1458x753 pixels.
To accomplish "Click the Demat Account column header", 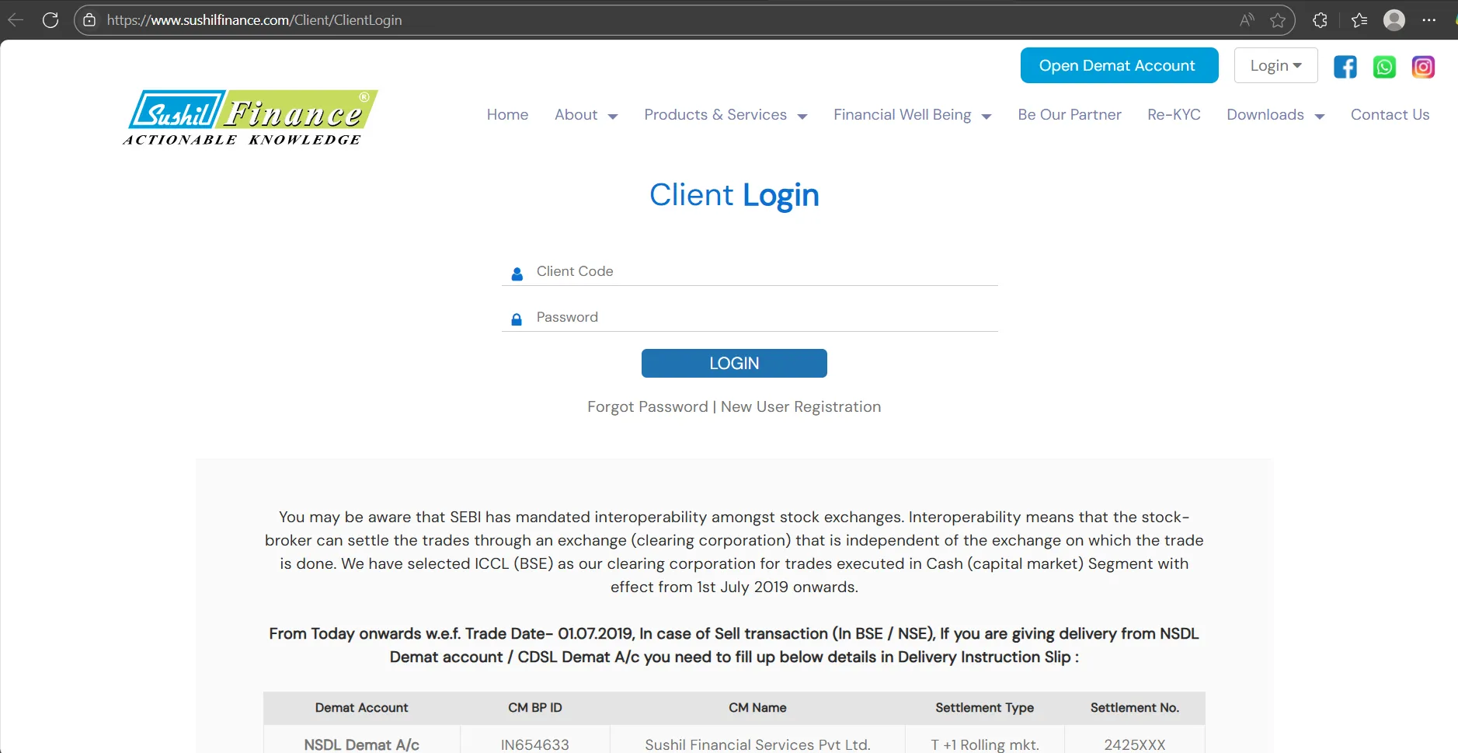I will click(361, 708).
